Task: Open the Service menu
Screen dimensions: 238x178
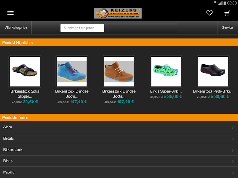Action: coord(227,28)
